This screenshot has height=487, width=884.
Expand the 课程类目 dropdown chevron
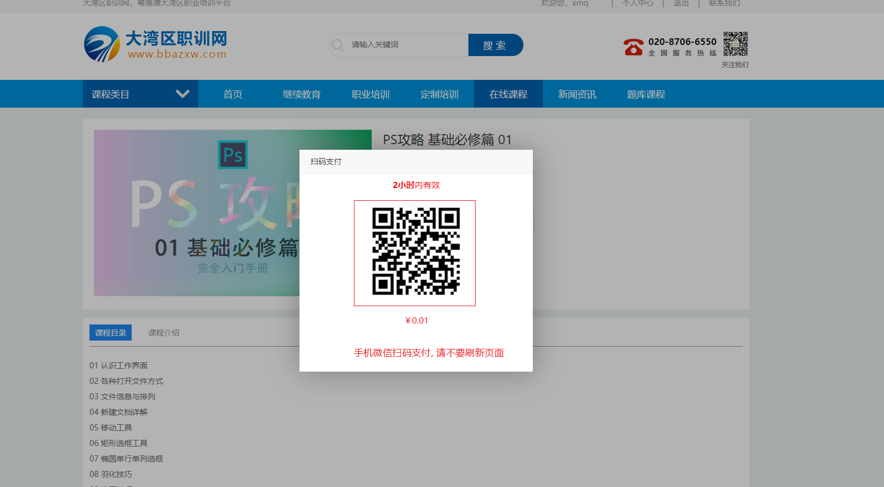(x=183, y=94)
